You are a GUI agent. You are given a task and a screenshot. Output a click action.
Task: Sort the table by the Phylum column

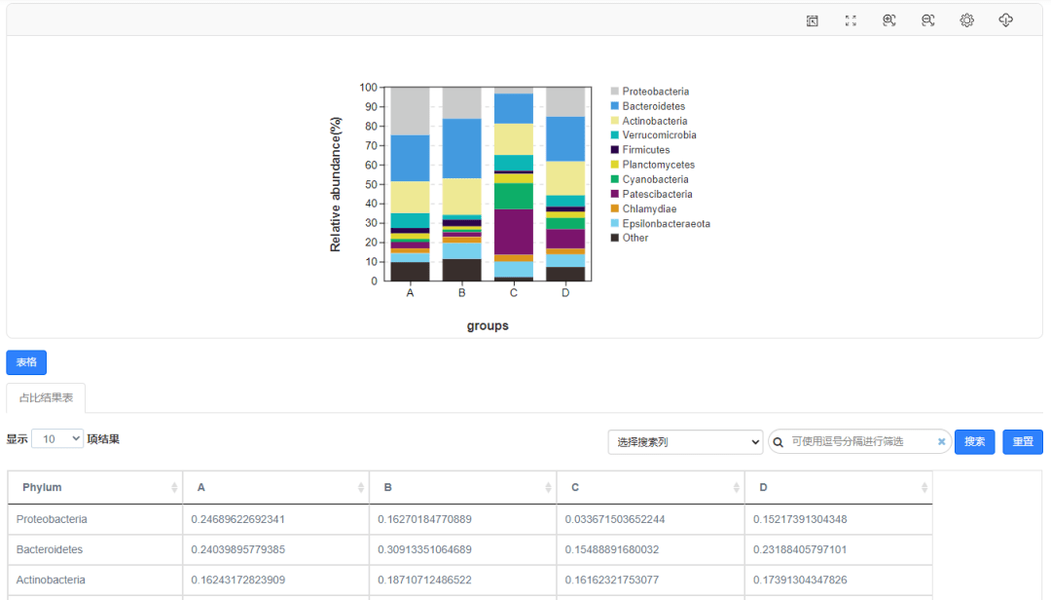pos(94,487)
